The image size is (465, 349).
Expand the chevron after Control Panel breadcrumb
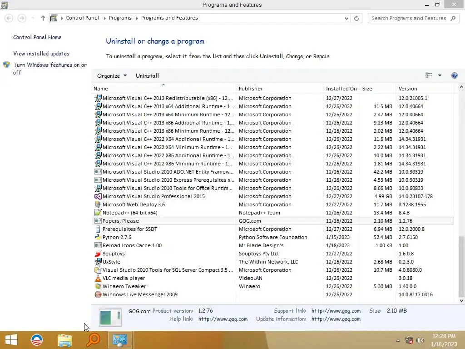pos(105,18)
